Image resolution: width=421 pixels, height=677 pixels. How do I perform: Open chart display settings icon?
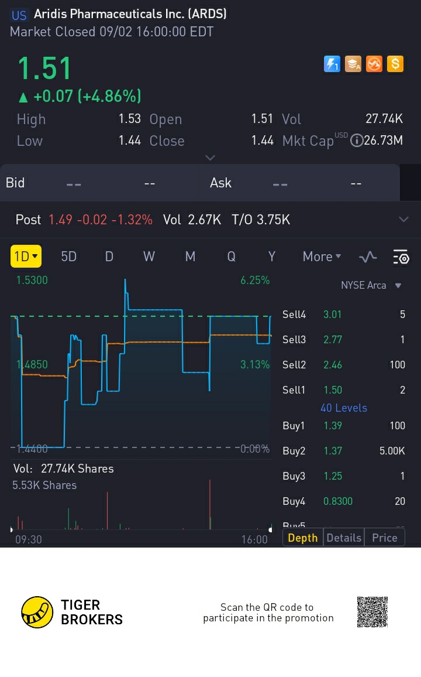point(401,257)
